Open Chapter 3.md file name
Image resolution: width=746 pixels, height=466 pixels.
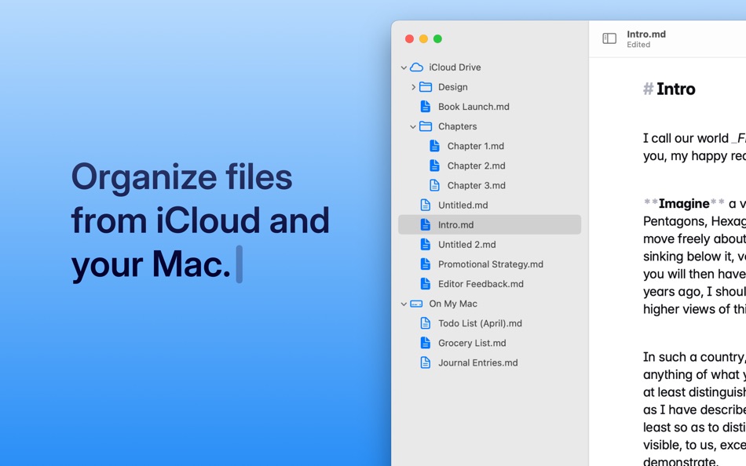476,185
